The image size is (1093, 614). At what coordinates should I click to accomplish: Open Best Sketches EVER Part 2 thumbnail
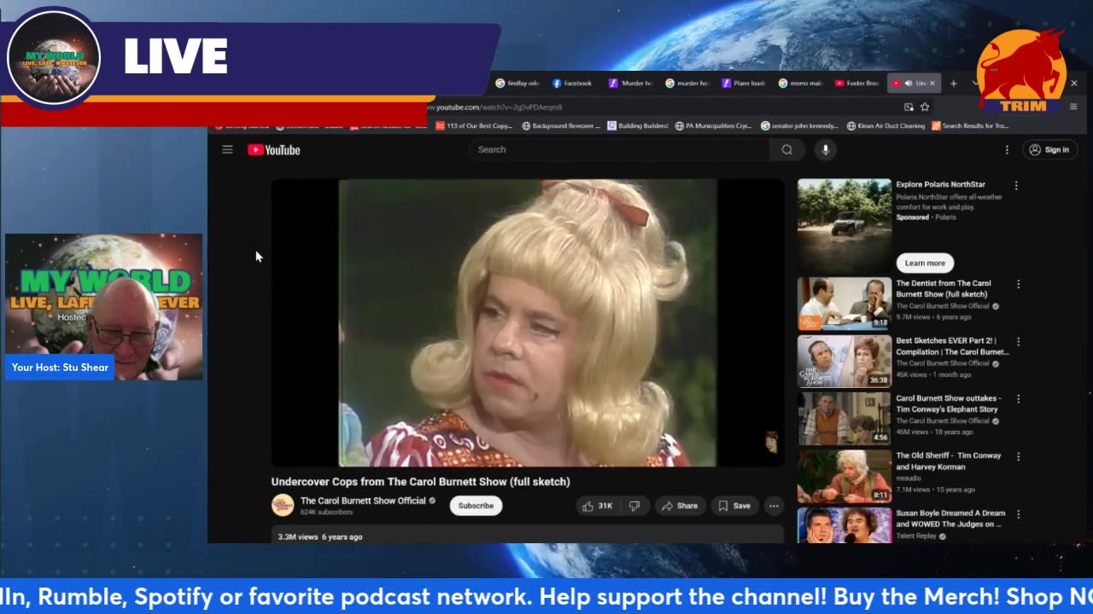coord(845,361)
